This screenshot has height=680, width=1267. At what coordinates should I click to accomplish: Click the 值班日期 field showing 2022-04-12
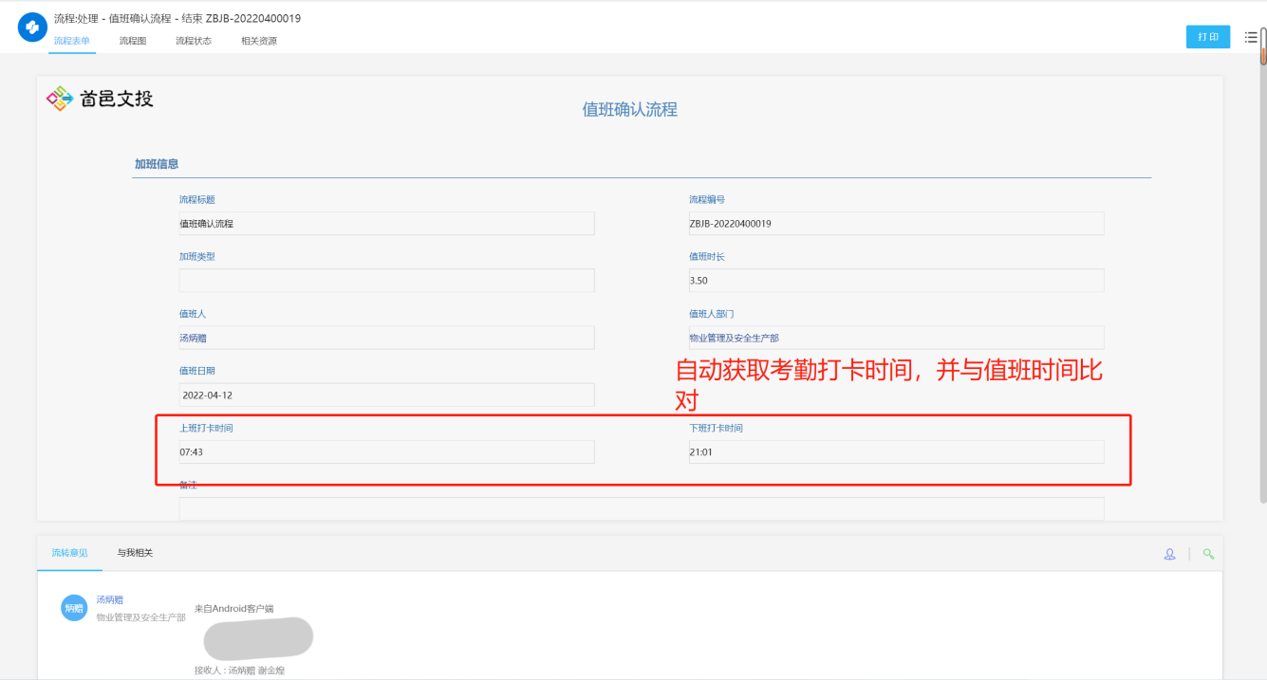pyautogui.click(x=386, y=395)
